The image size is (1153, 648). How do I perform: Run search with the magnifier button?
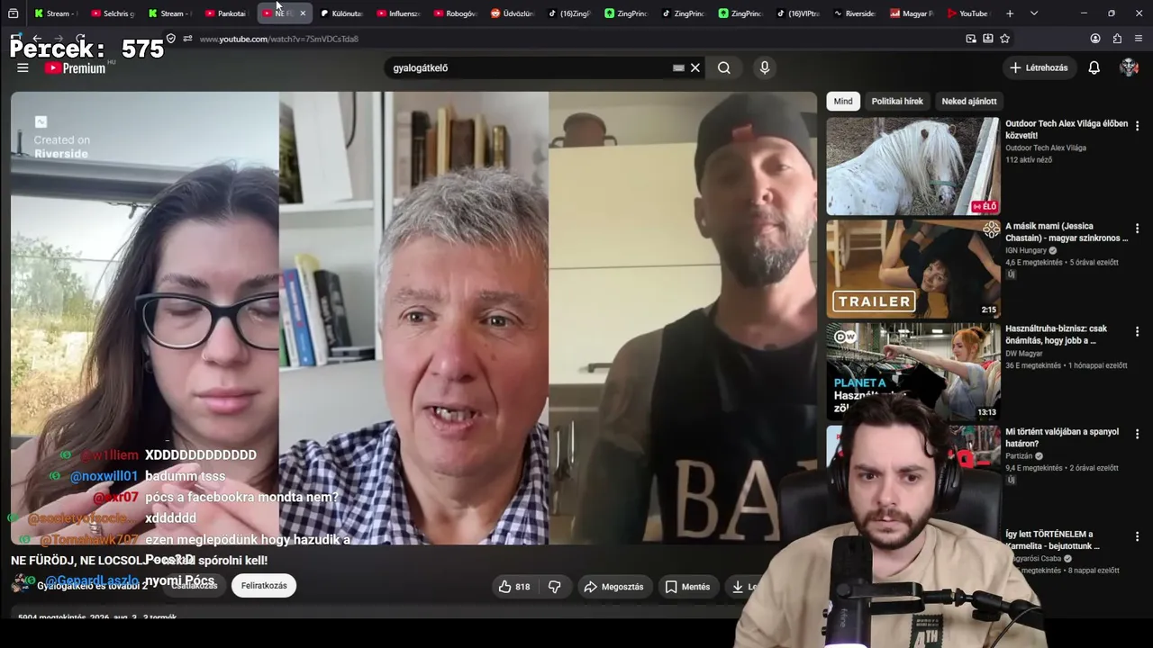[724, 67]
